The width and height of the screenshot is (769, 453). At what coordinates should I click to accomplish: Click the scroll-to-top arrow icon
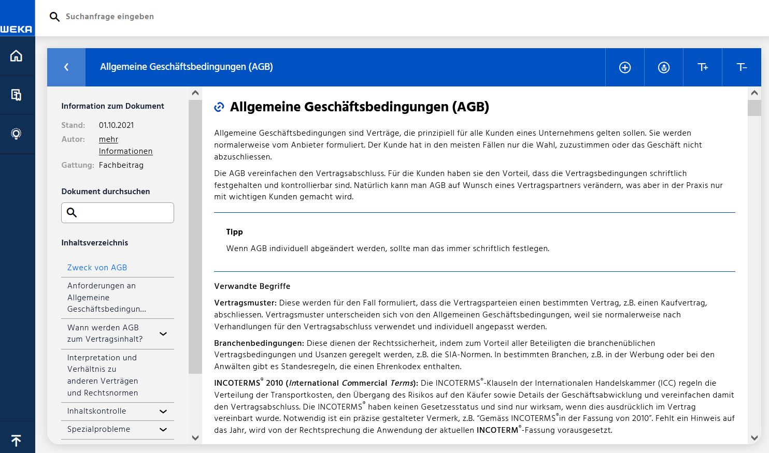17,440
